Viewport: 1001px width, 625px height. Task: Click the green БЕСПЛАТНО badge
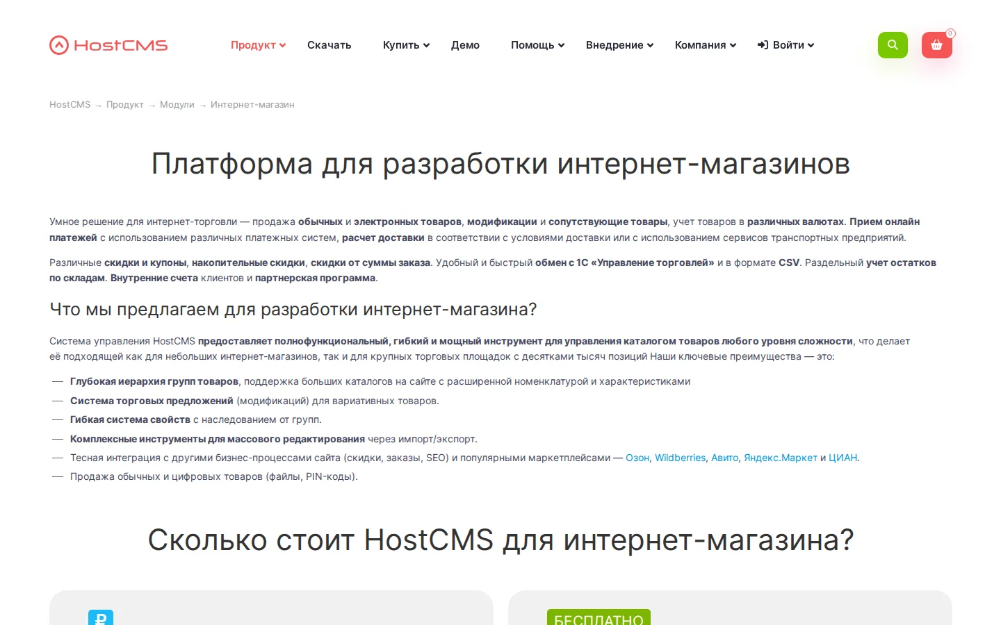(599, 617)
